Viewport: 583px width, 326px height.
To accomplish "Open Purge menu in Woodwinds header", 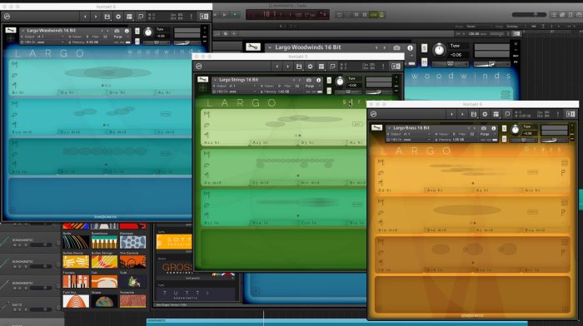I will [x=118, y=37].
